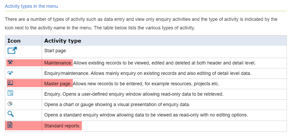
Task: Click the 'Enquiry. Opens a user-defined' description
Action: pyautogui.click(x=134, y=94)
